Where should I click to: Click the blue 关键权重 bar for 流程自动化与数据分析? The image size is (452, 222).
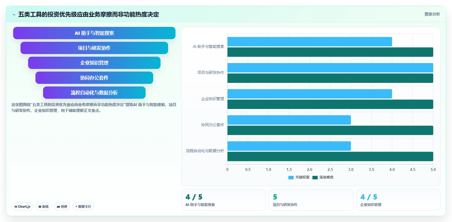[289, 146]
